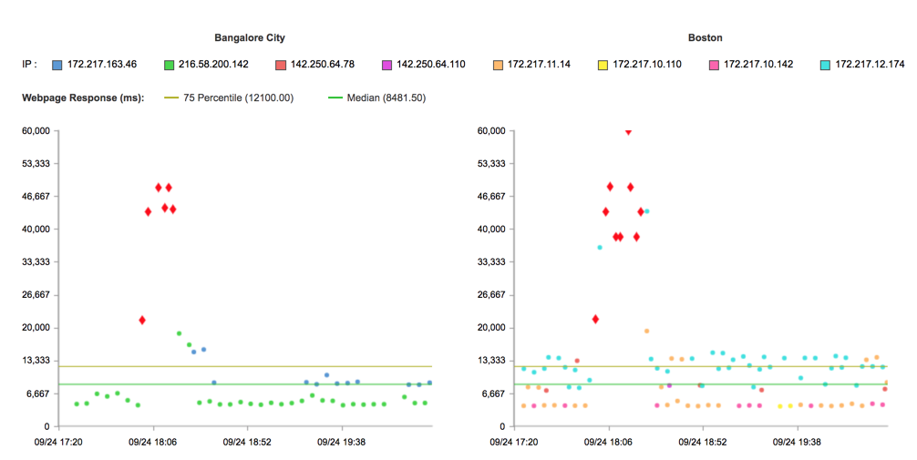917x460 pixels.
Task: Click the lowest red diamond in Bangalore chart
Action: click(x=142, y=321)
